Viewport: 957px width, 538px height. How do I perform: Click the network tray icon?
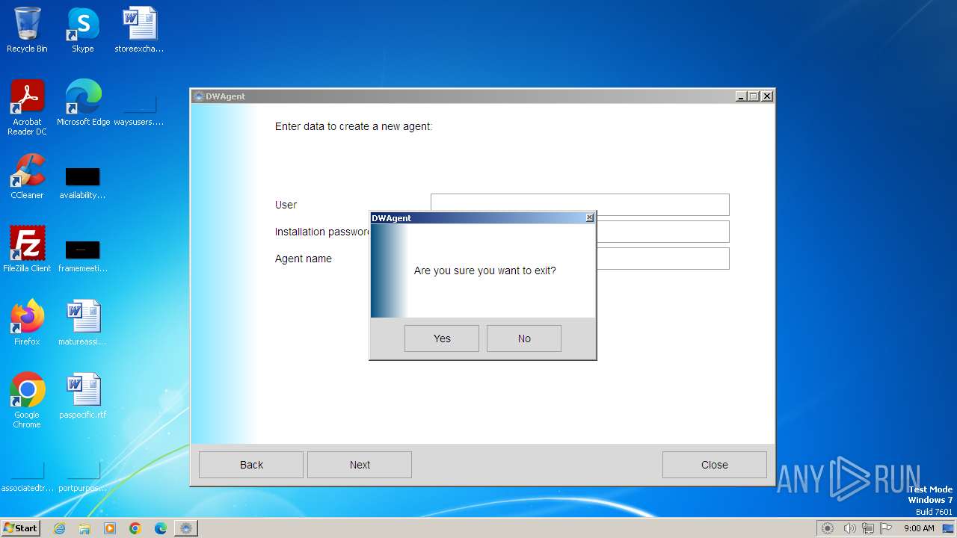pyautogui.click(x=867, y=528)
